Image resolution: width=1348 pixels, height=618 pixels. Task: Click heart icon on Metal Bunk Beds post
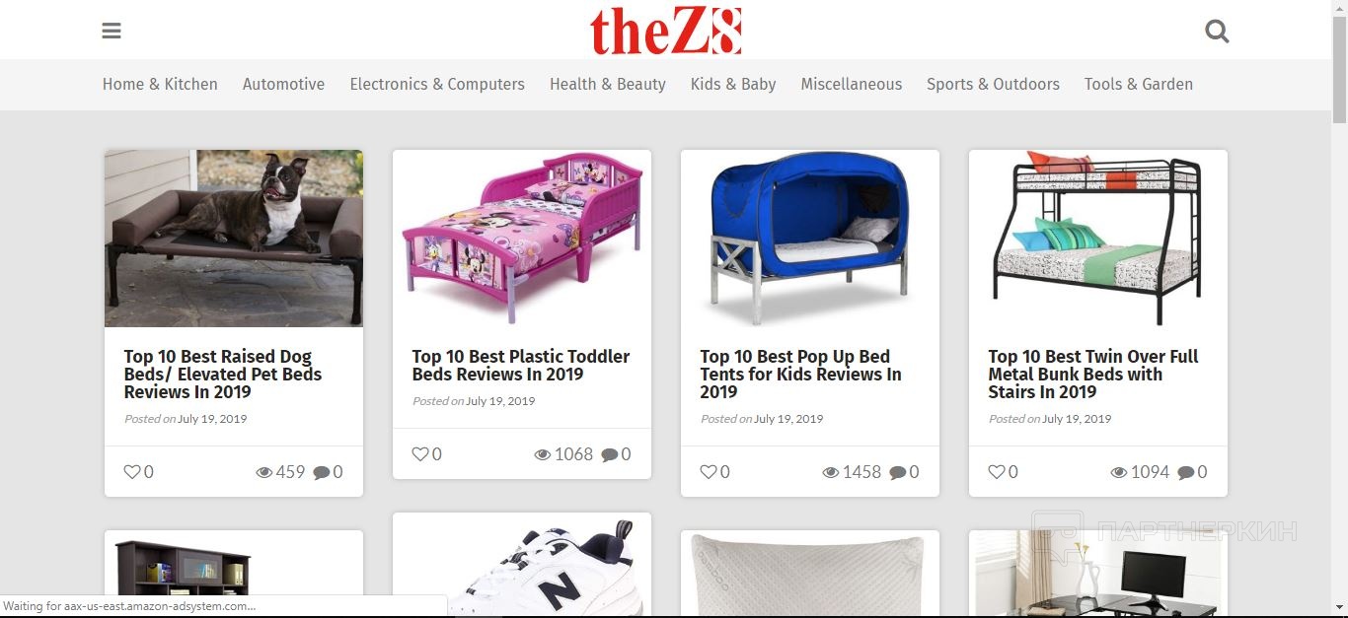[x=997, y=472]
